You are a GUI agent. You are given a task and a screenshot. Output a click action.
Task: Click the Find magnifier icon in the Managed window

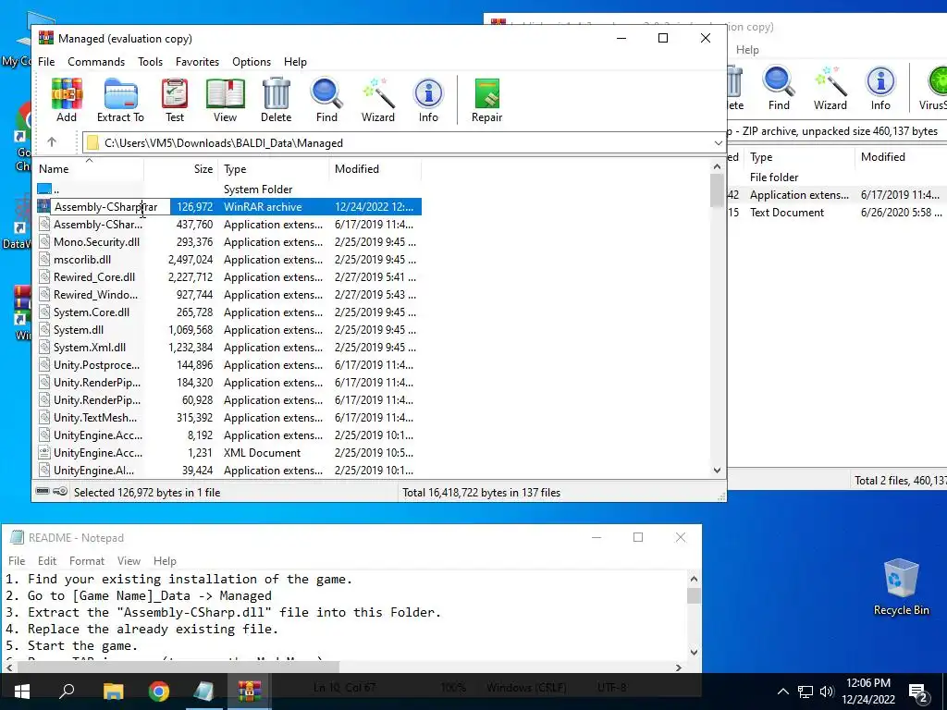(x=326, y=100)
